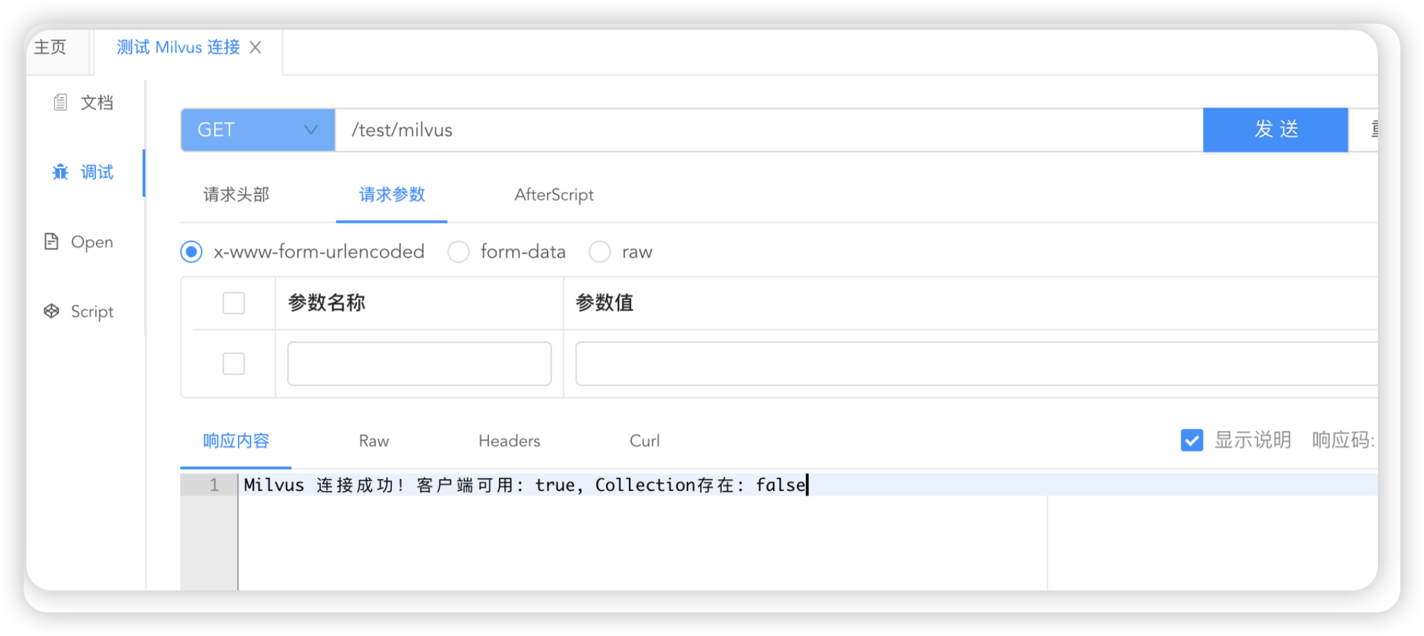Screen dimensions: 1424x636
Task: Select the 测试 Milvus 连接 tab
Action: [x=178, y=47]
